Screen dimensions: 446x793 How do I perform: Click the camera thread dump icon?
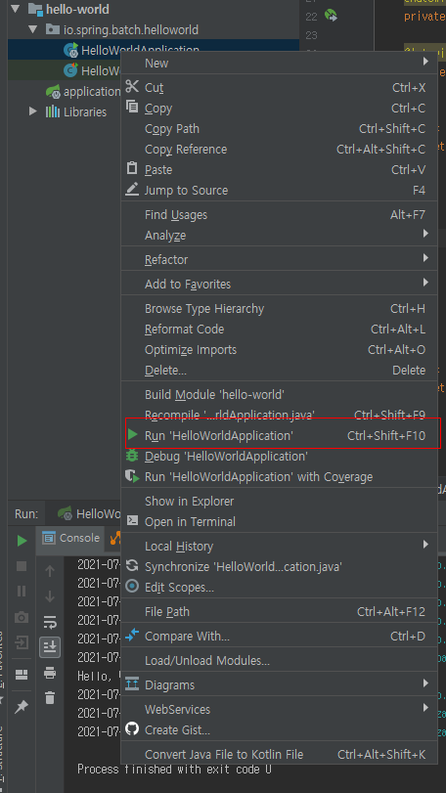[x=22, y=617]
